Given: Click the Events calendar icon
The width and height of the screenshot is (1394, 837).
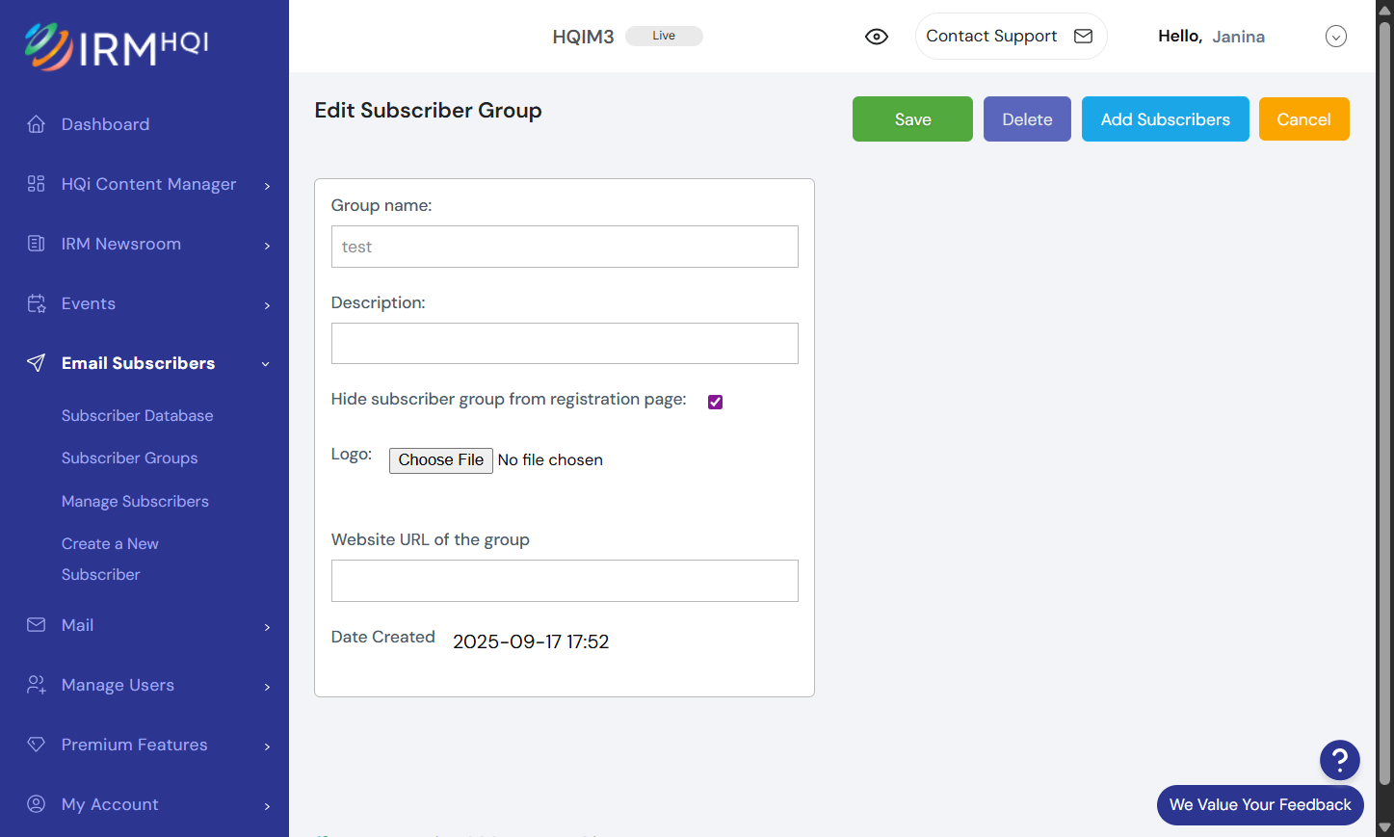Looking at the screenshot, I should point(37,303).
